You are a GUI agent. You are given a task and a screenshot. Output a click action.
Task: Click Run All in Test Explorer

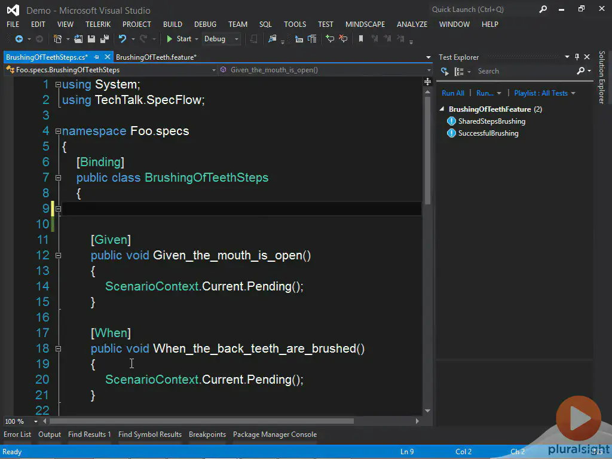pyautogui.click(x=452, y=93)
